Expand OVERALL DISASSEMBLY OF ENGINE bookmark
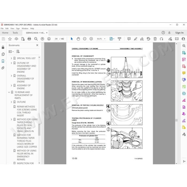Image resolution: width=187 pixels, height=187 pixels. point(11,76)
